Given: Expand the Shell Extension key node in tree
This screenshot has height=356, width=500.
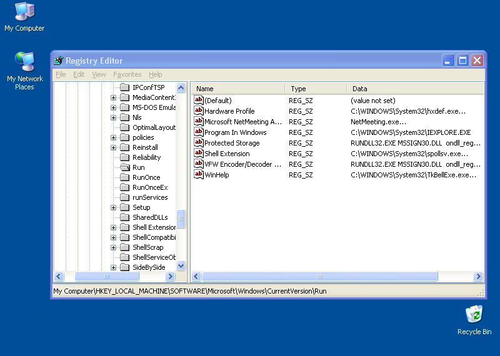Looking at the screenshot, I should pyautogui.click(x=113, y=227).
